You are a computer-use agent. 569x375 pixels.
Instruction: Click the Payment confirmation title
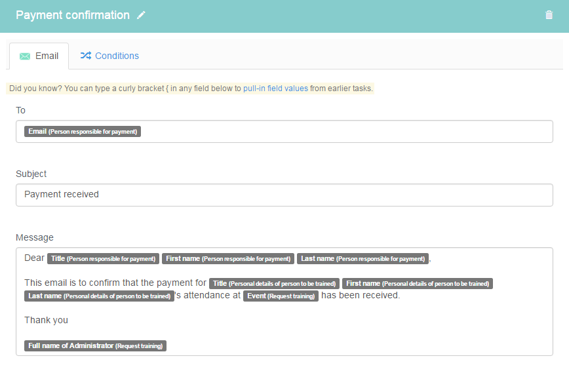point(73,15)
